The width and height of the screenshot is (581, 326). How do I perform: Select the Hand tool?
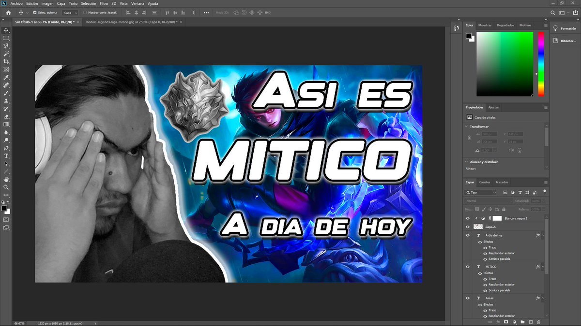[x=6, y=179]
